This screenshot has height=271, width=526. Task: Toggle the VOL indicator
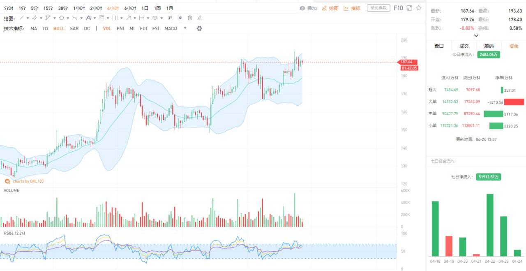point(107,28)
